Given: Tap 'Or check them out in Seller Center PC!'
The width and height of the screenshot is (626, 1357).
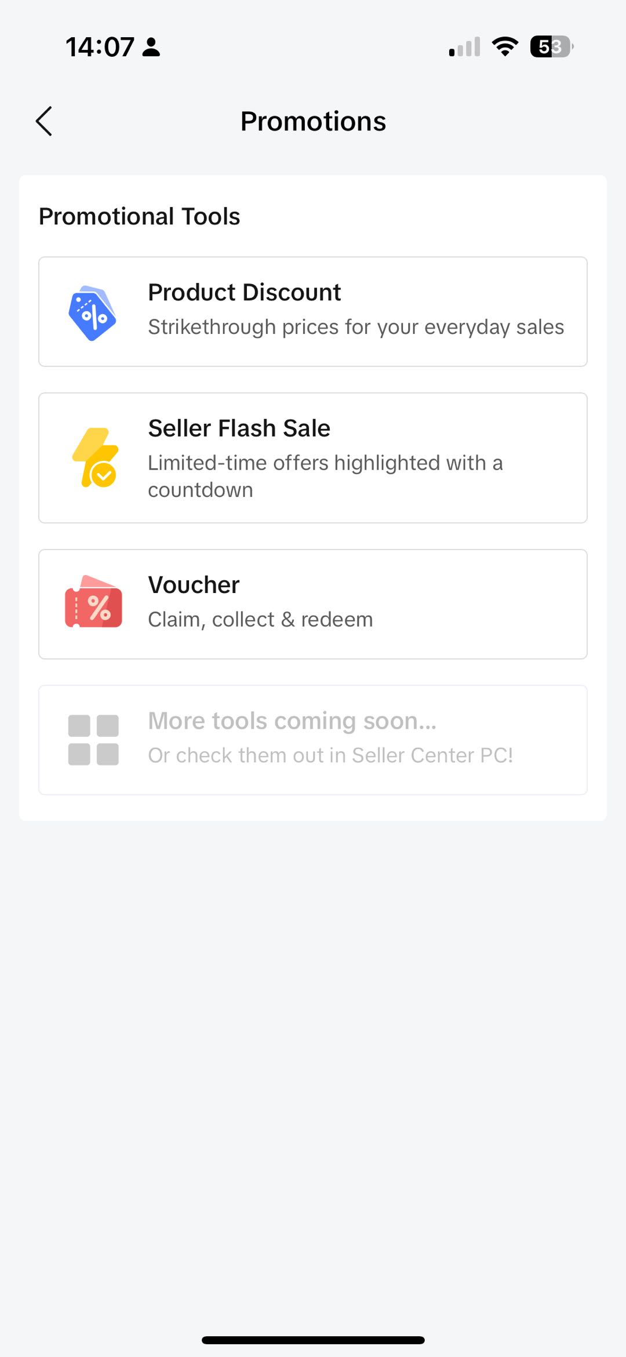Looking at the screenshot, I should click(330, 755).
